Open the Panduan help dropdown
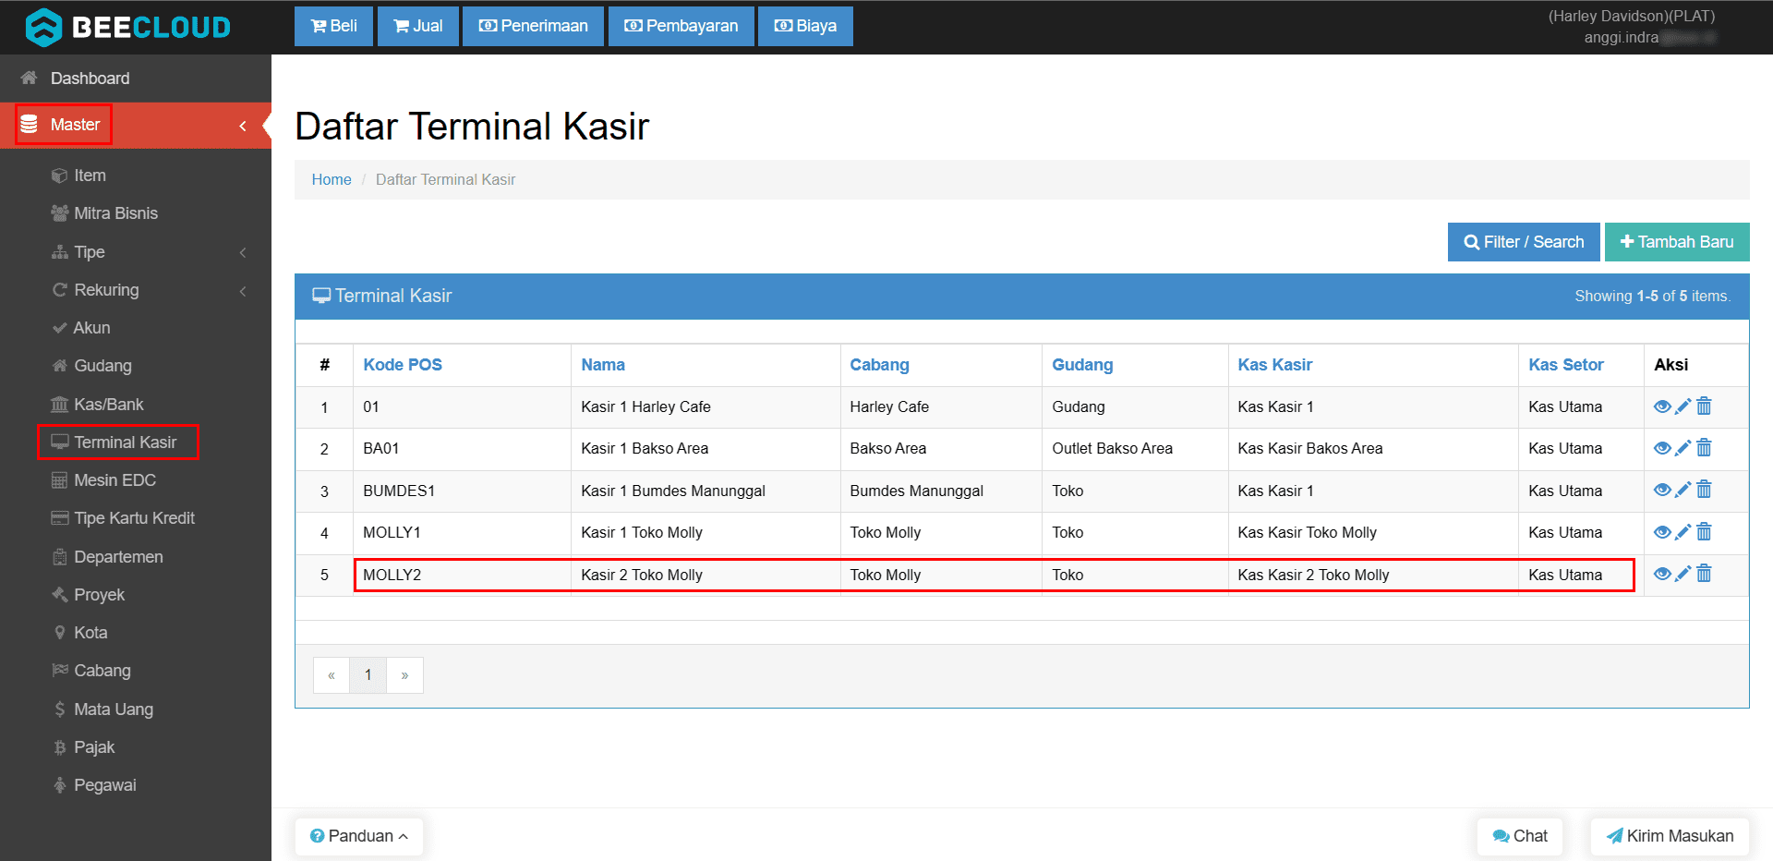The image size is (1773, 861). tap(359, 836)
